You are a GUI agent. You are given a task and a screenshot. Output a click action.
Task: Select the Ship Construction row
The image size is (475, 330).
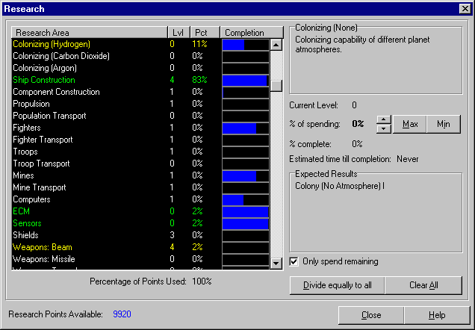[x=141, y=80]
